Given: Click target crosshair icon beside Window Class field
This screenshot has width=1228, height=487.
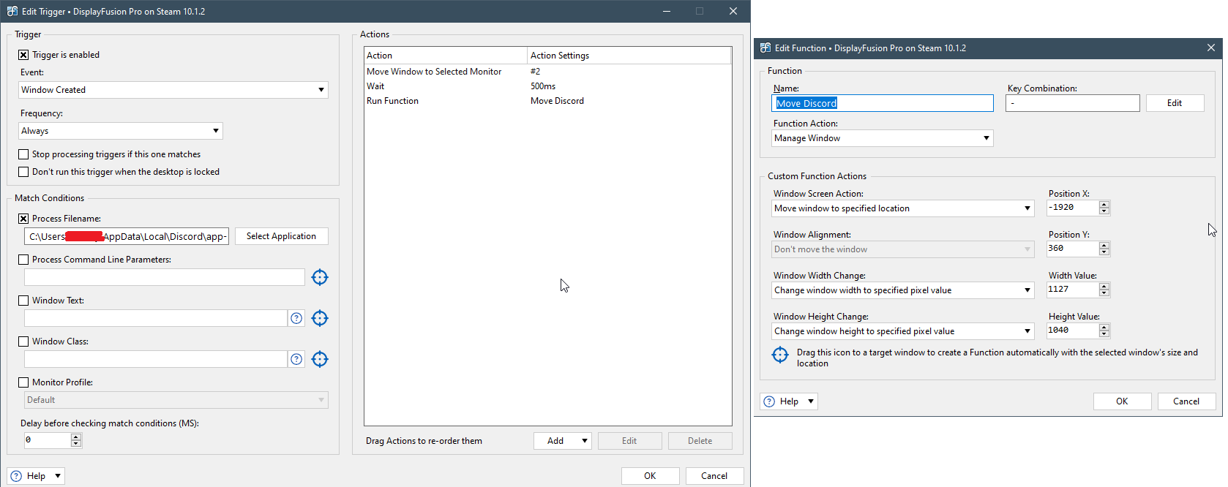Looking at the screenshot, I should coord(320,359).
